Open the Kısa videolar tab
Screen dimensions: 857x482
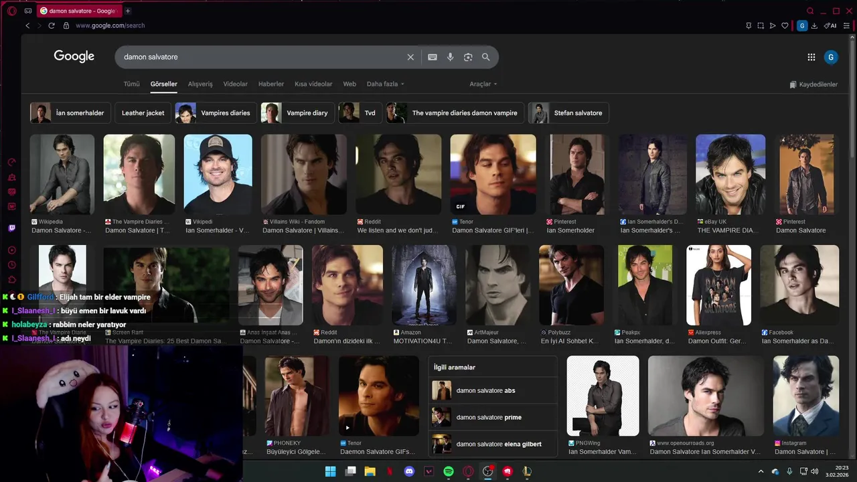313,84
